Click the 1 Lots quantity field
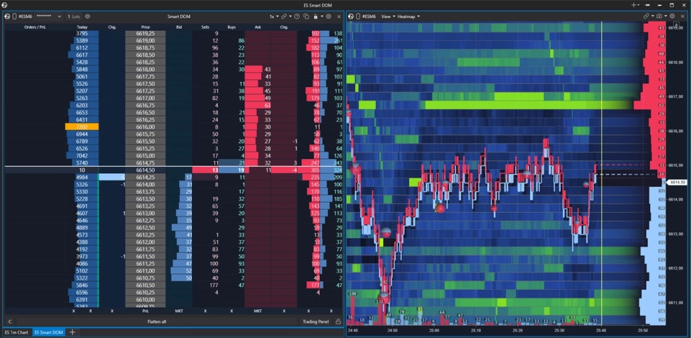This screenshot has width=691, height=338. pyautogui.click(x=74, y=16)
